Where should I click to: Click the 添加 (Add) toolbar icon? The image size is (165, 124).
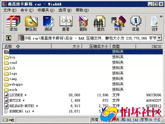[13, 23]
